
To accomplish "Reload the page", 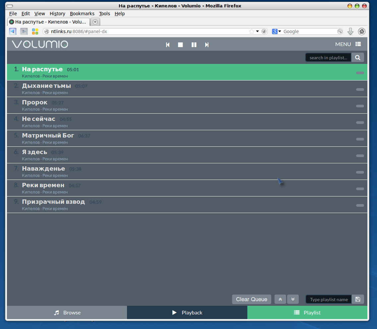I will coord(264,31).
